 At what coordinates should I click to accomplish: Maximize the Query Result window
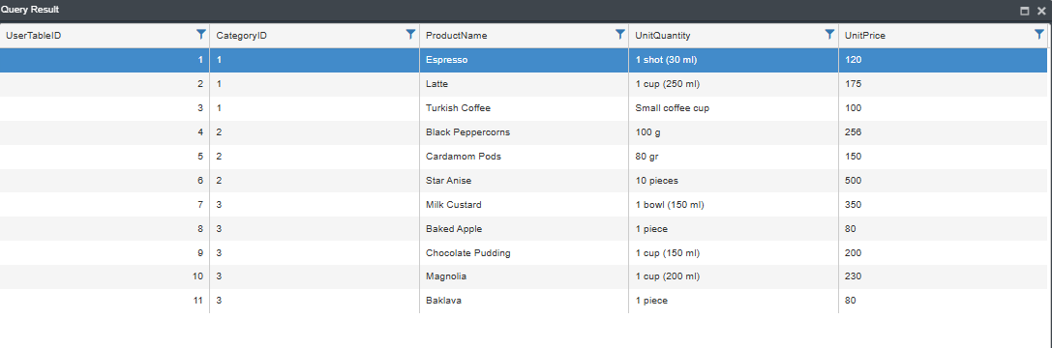tap(1025, 11)
